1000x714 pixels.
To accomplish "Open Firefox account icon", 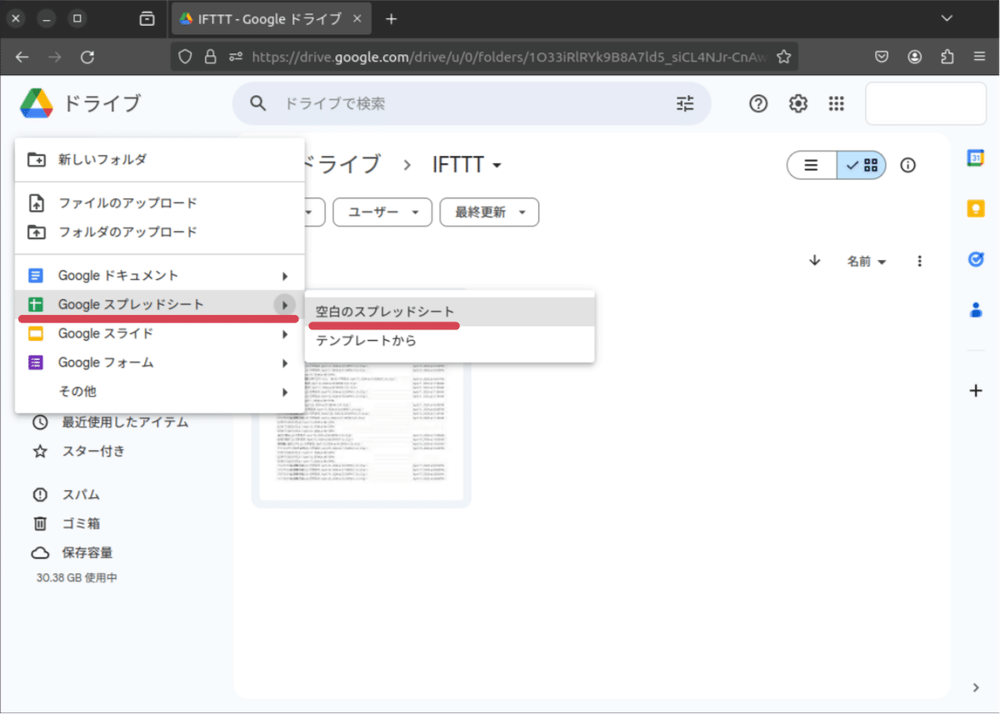I will [x=915, y=57].
